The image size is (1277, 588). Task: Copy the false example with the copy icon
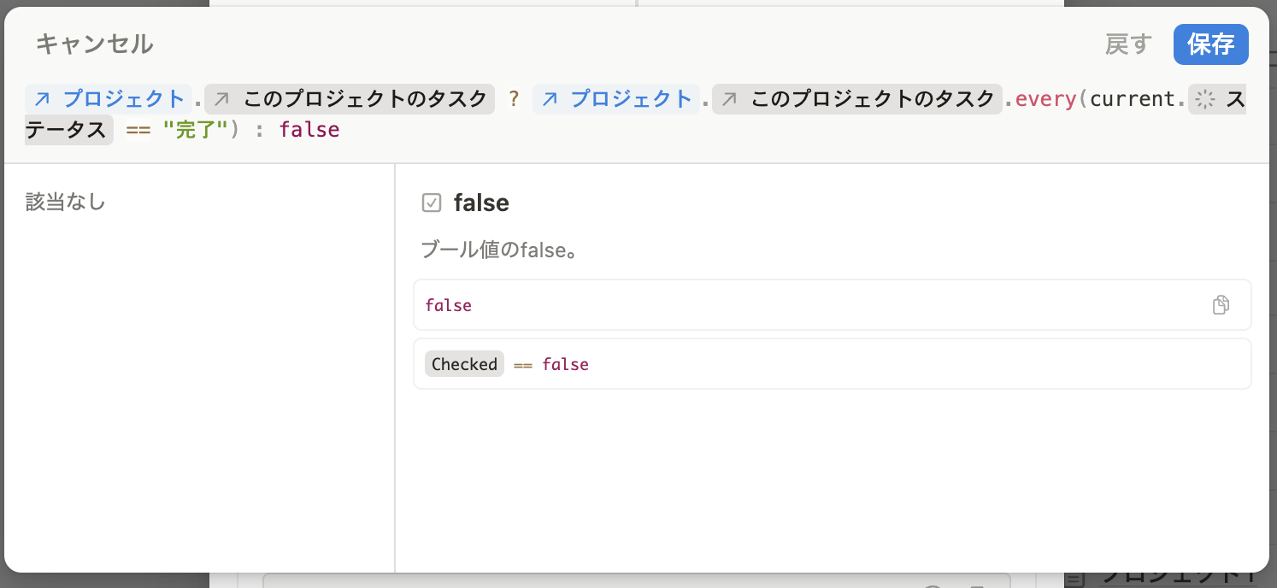(1221, 305)
